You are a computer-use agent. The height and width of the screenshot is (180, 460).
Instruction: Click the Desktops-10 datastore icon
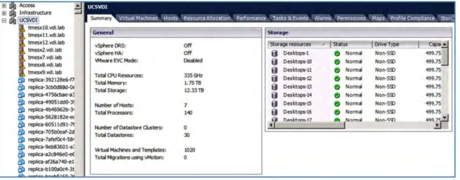[274, 62]
